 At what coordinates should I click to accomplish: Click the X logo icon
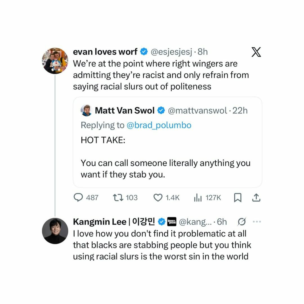click(x=256, y=52)
